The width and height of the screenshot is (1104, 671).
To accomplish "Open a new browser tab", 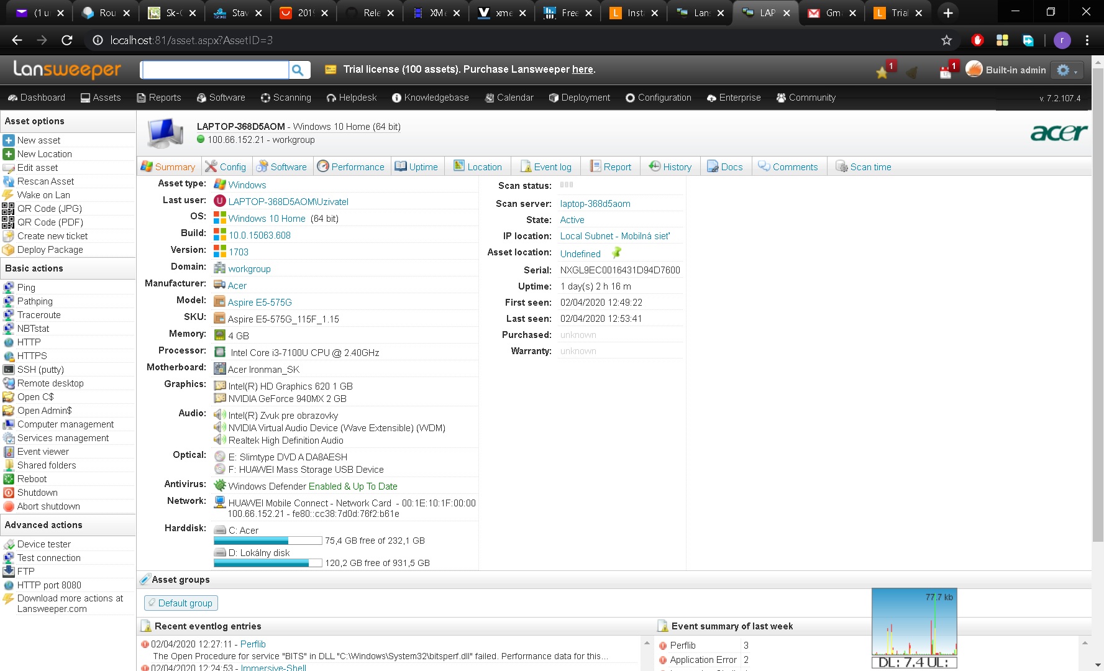I will (x=947, y=13).
